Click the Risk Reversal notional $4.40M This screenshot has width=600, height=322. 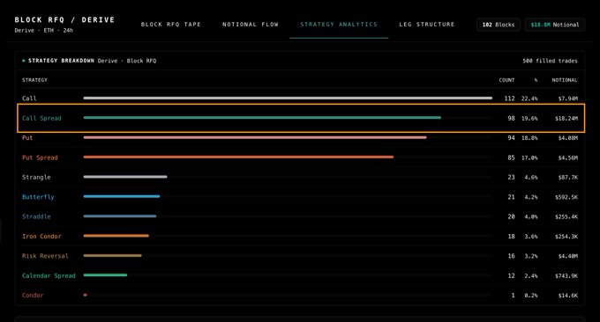(x=568, y=256)
